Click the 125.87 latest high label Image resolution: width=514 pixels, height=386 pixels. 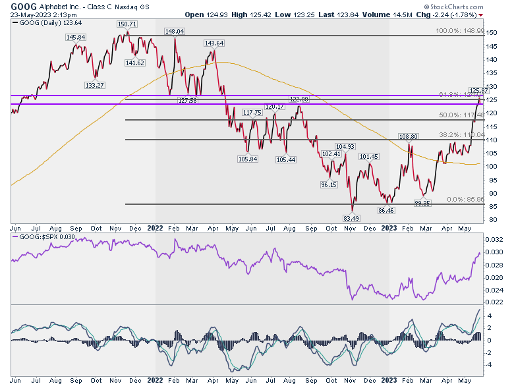tap(479, 90)
